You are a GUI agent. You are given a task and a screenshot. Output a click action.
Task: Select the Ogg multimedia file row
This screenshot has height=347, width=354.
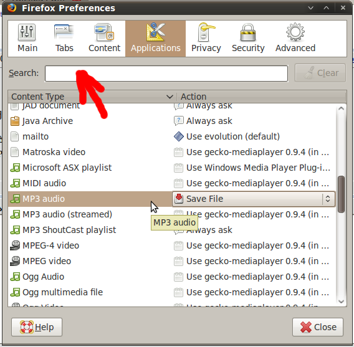click(172, 292)
